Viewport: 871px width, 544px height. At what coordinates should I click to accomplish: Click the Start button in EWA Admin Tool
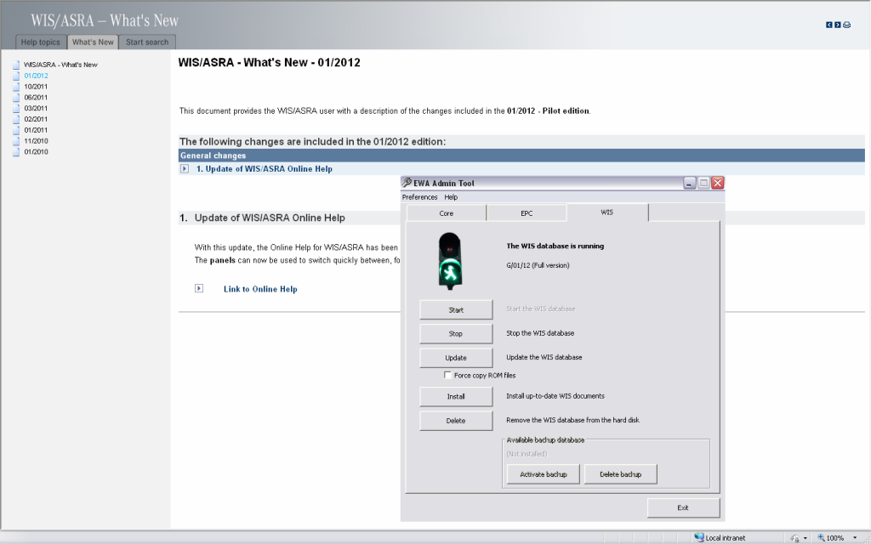coord(456,309)
